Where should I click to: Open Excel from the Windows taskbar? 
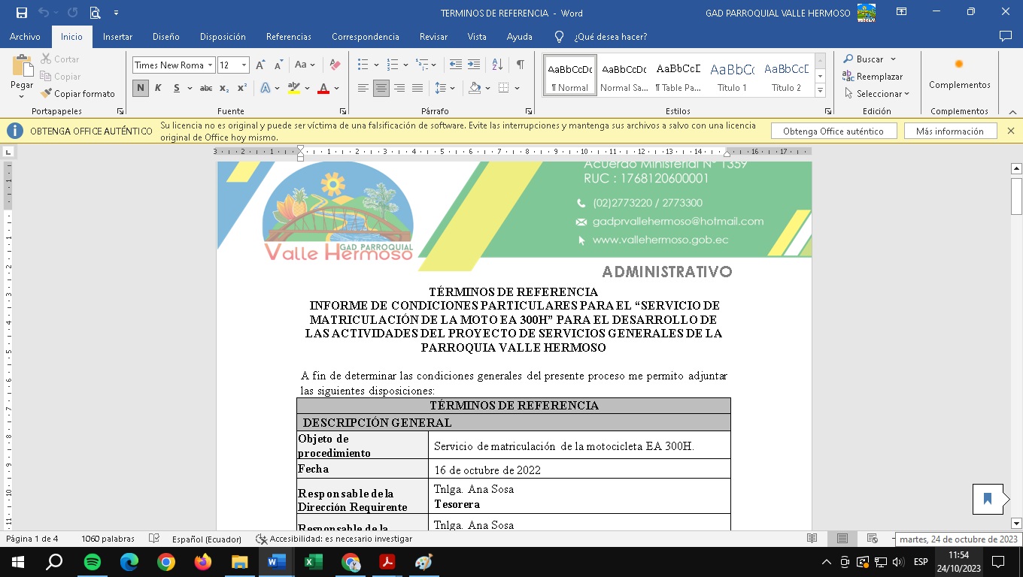(313, 562)
